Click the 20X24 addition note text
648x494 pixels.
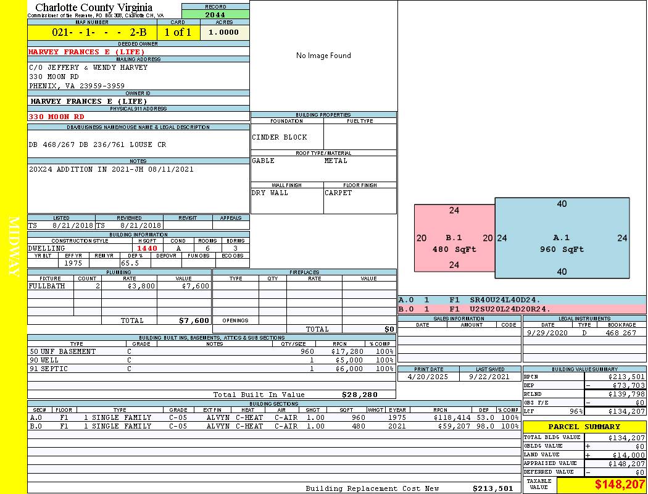[x=112, y=169]
